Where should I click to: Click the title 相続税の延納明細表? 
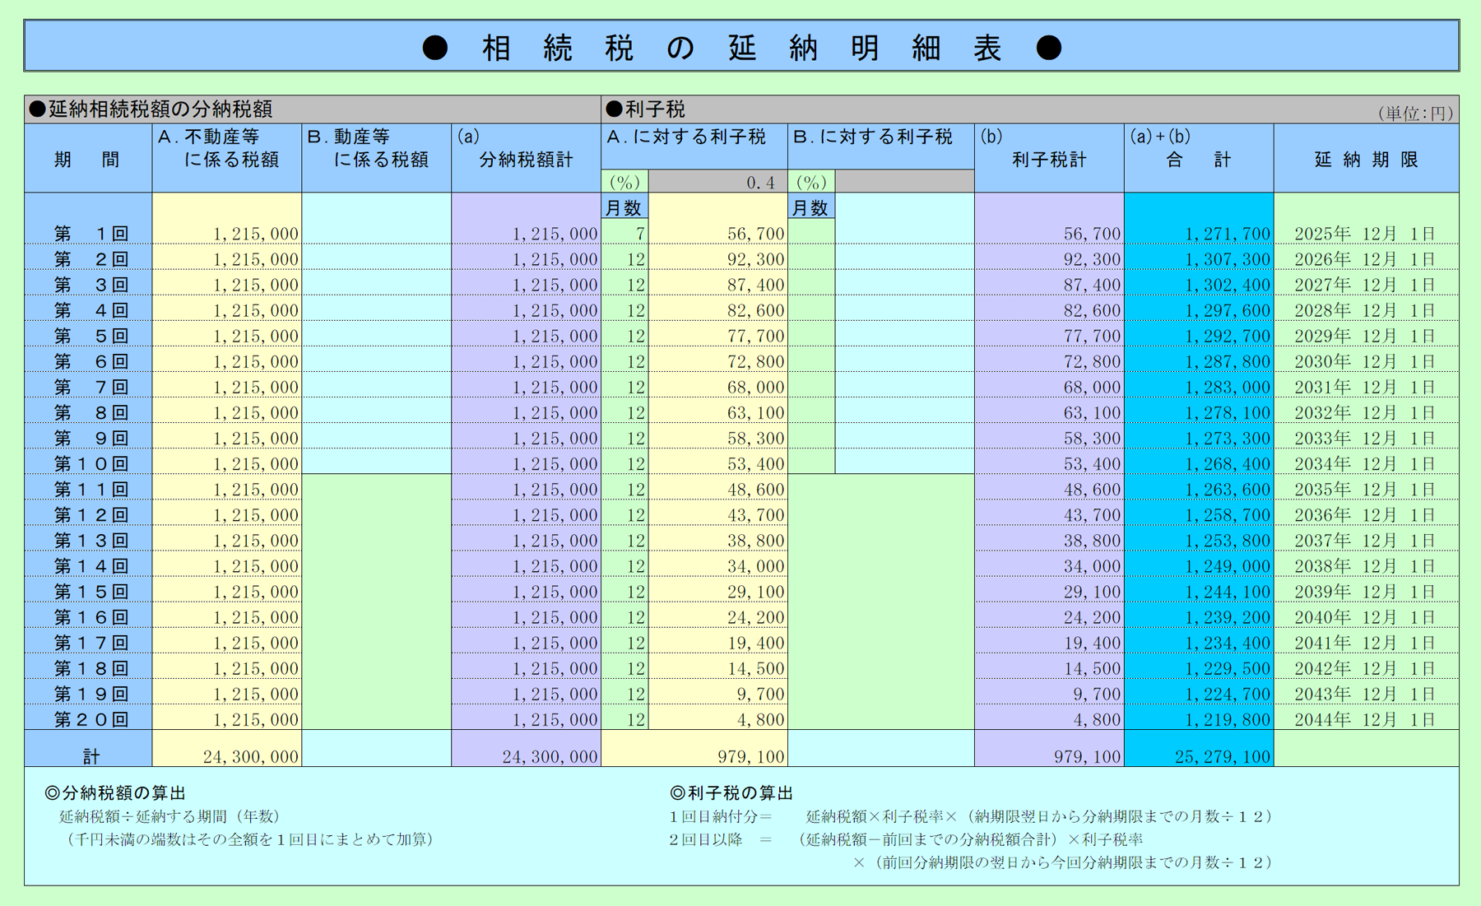tap(741, 48)
